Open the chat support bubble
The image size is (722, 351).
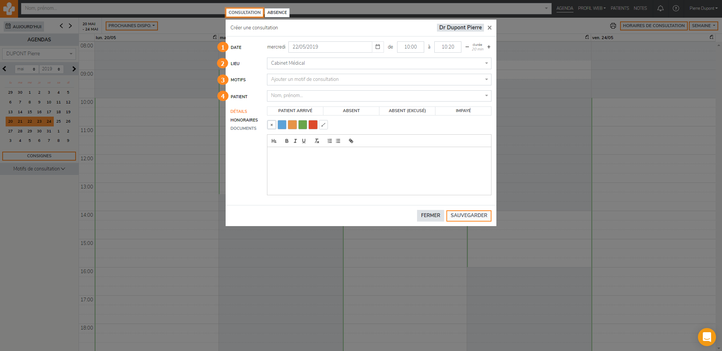click(x=707, y=337)
